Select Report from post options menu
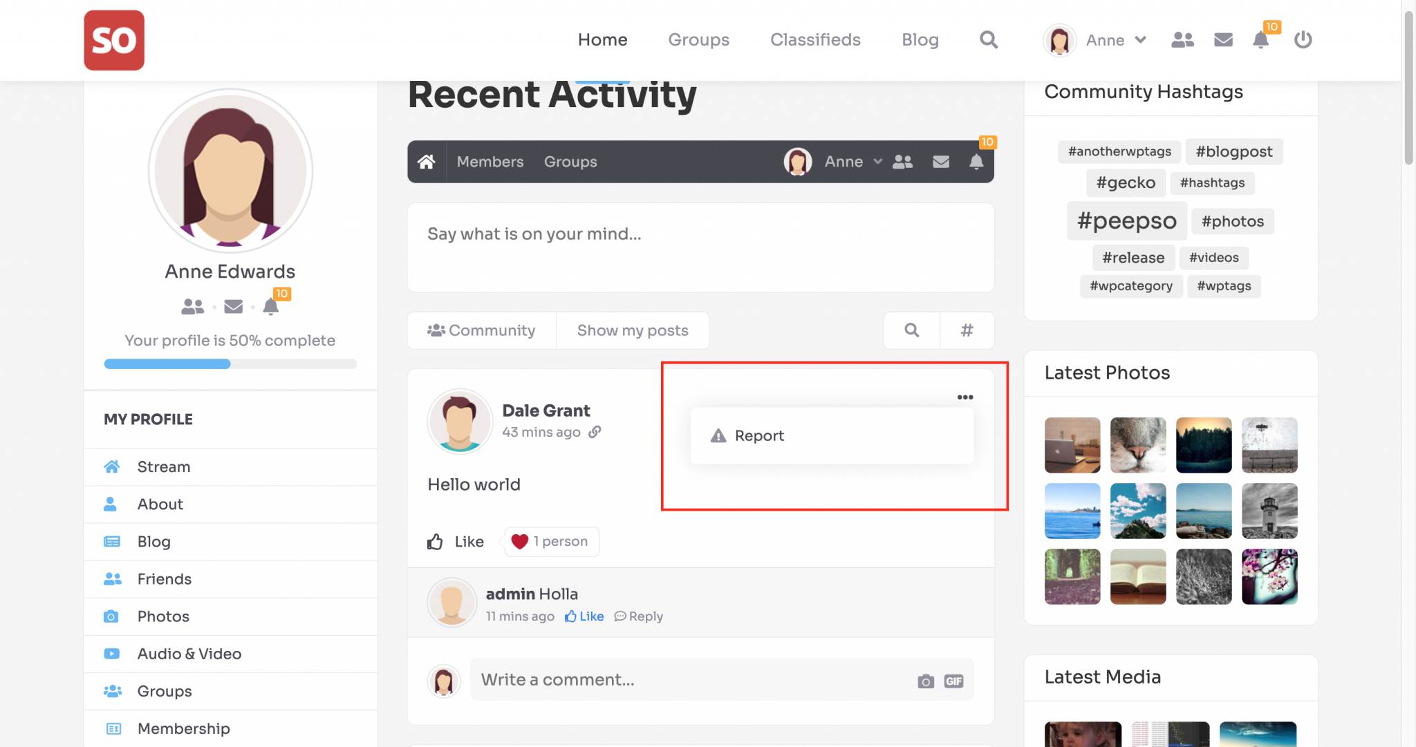 point(759,436)
